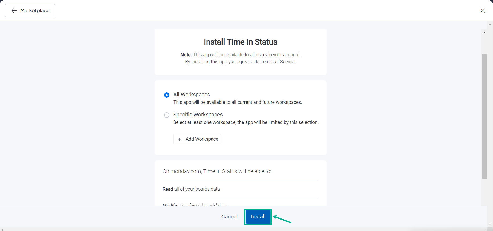Viewport: 493px width, 231px height.
Task: Click 'On monday.com, Time In Status will be able to' text
Action: tap(217, 171)
